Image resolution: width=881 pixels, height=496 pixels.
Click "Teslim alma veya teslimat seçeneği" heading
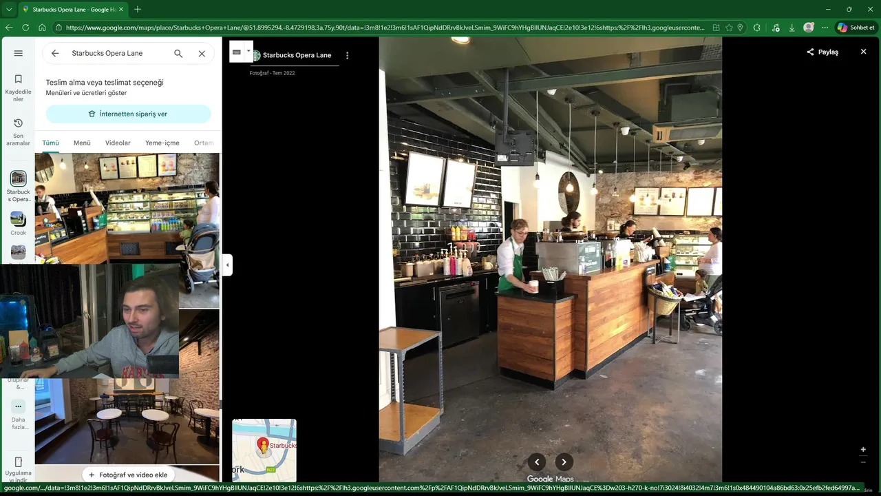105,83
